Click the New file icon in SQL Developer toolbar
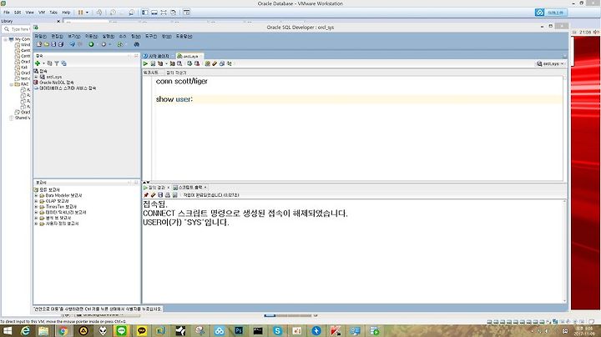The width and height of the screenshot is (601, 337). coord(39,44)
